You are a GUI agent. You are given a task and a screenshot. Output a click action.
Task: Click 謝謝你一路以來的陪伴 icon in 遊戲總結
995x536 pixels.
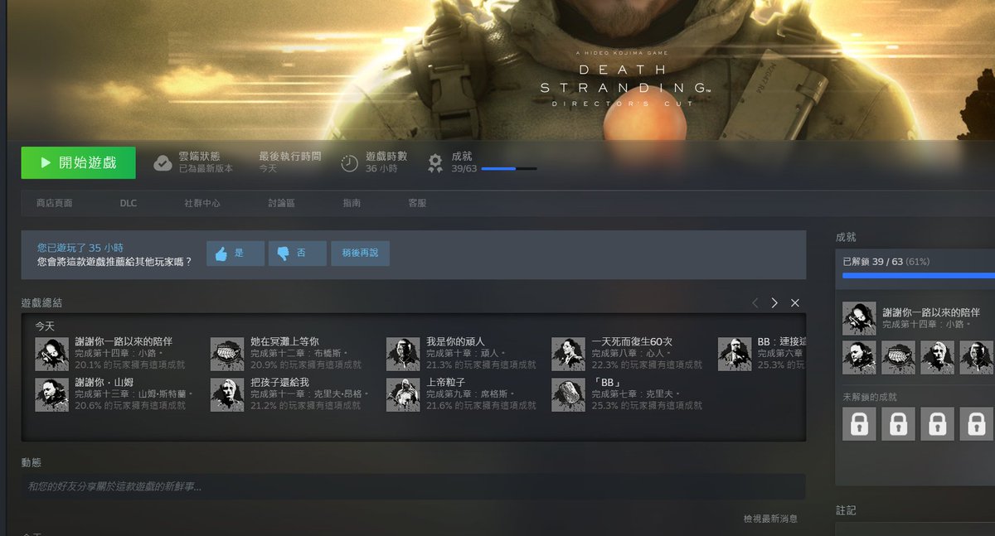tap(52, 354)
